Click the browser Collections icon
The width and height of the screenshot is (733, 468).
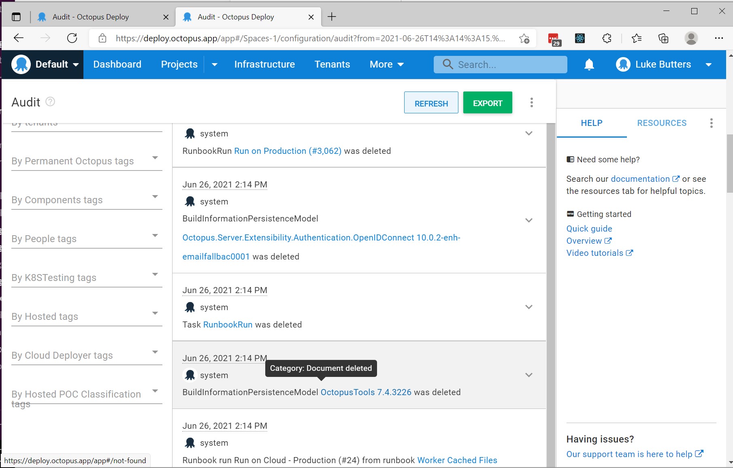click(663, 38)
